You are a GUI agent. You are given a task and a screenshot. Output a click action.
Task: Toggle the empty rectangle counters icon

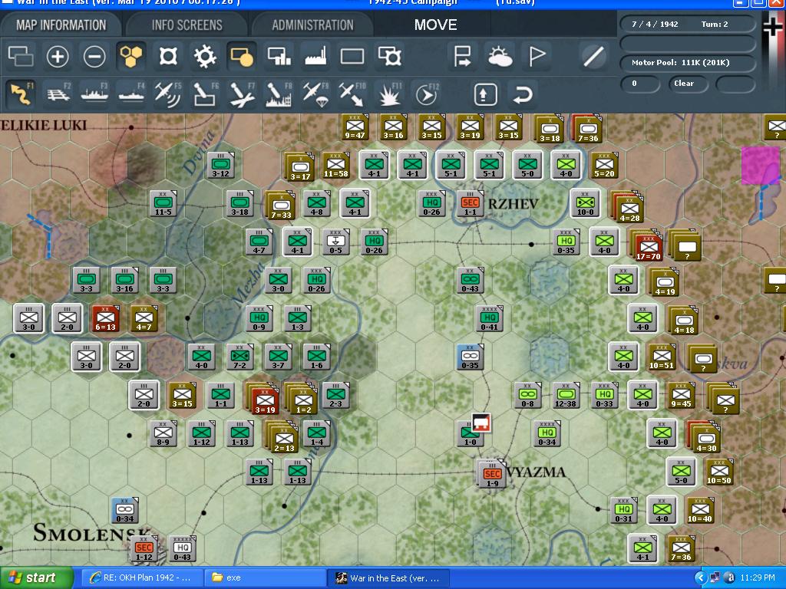pyautogui.click(x=352, y=56)
